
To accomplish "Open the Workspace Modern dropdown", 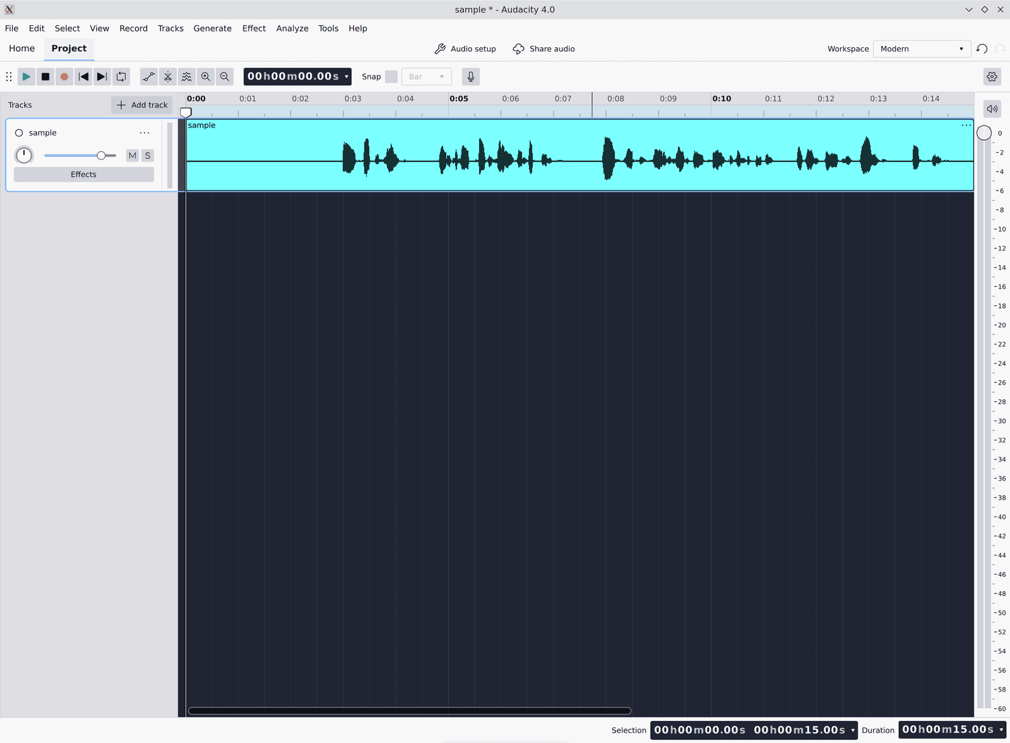I will (922, 49).
